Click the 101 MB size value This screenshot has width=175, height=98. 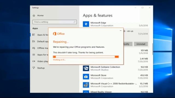coord(144,50)
